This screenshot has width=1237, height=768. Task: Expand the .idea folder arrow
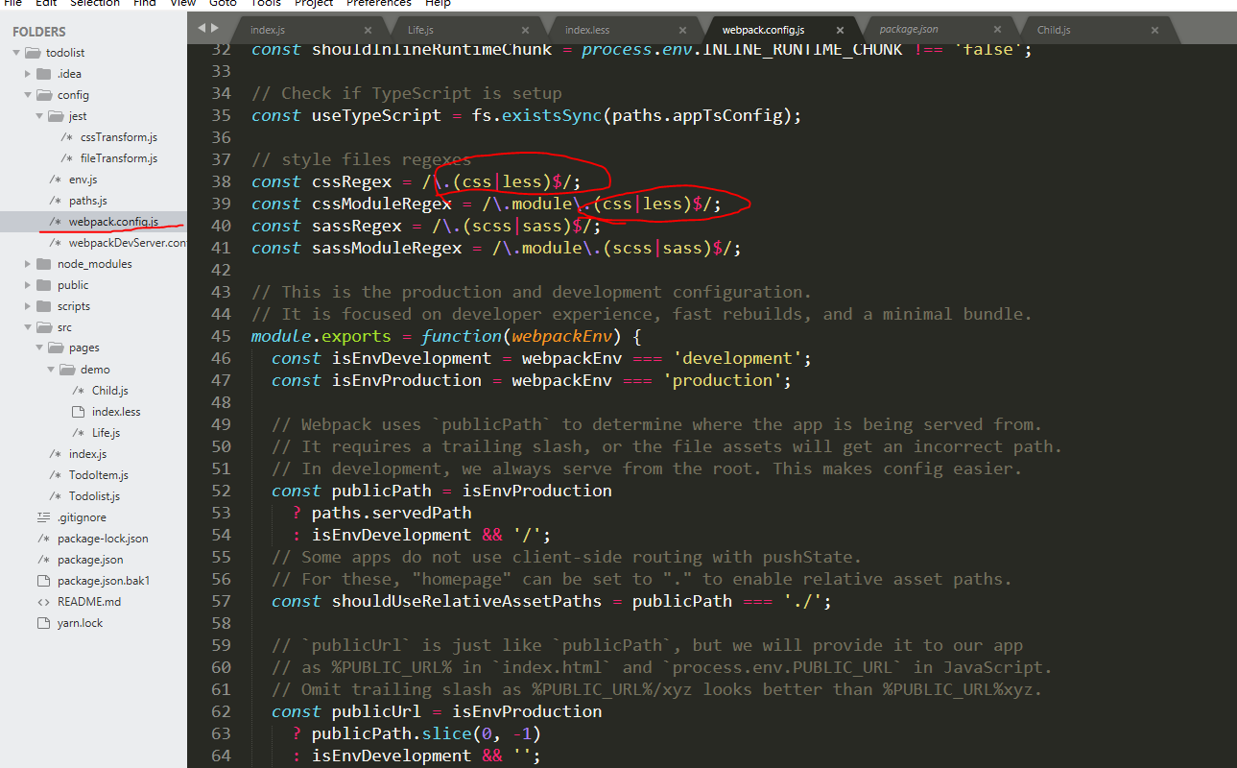(28, 74)
